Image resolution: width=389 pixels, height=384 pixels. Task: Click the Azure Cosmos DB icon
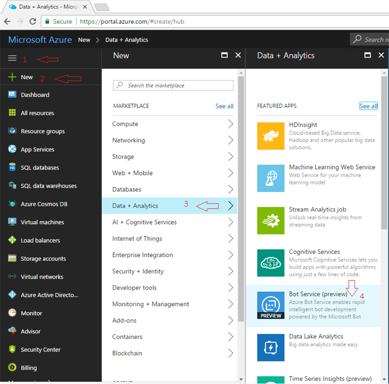pyautogui.click(x=12, y=203)
